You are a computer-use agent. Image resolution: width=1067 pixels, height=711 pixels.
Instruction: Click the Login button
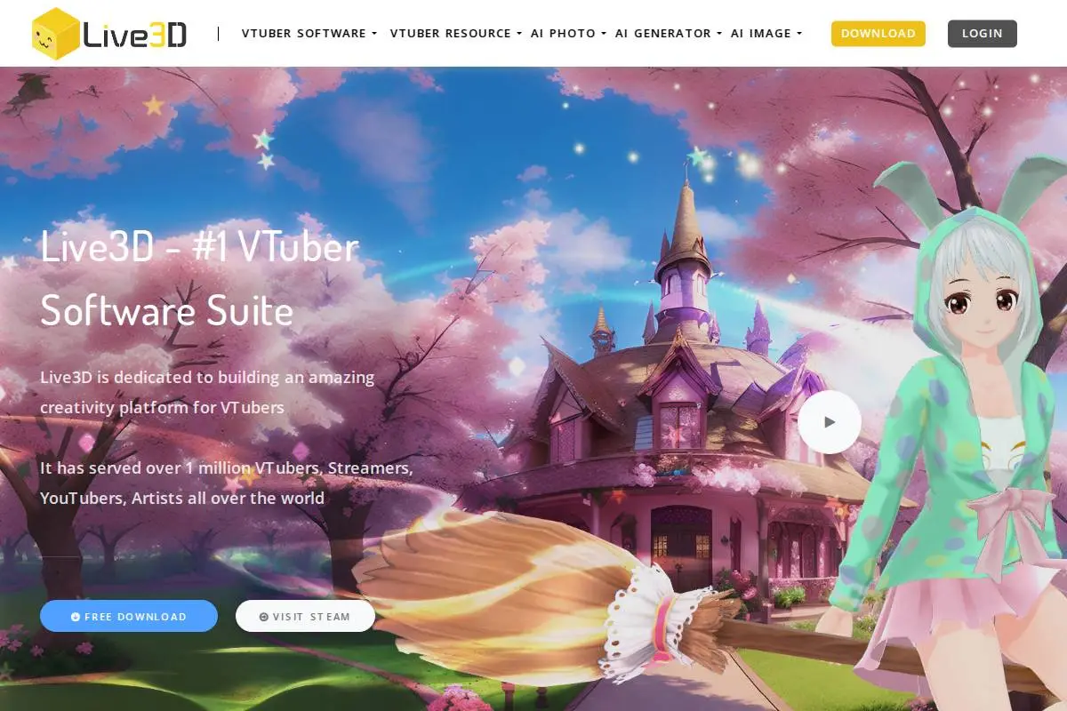click(982, 34)
